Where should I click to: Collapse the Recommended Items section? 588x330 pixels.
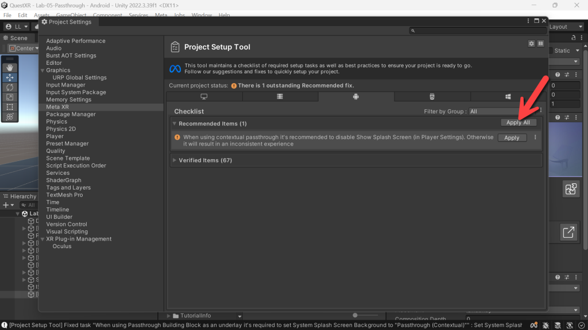coord(175,124)
